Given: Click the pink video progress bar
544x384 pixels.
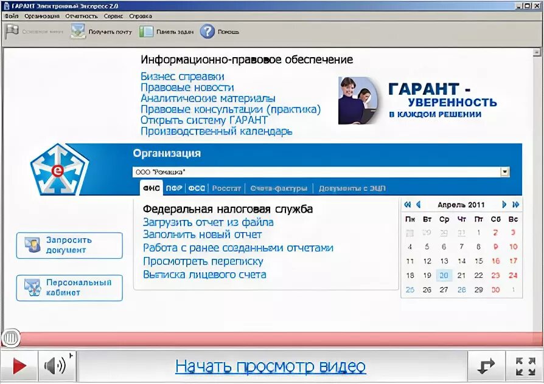Looking at the screenshot, I should point(281,339).
